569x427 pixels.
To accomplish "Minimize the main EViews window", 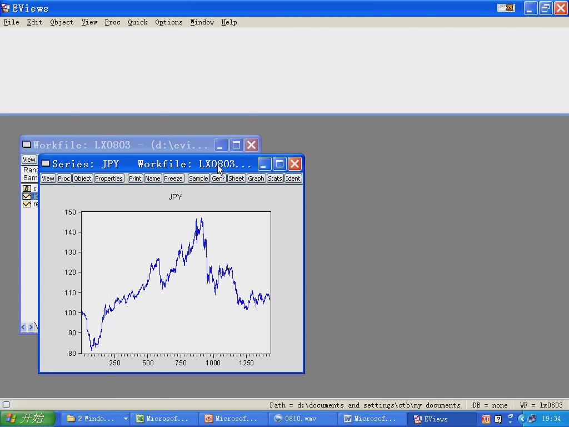I will [x=530, y=8].
